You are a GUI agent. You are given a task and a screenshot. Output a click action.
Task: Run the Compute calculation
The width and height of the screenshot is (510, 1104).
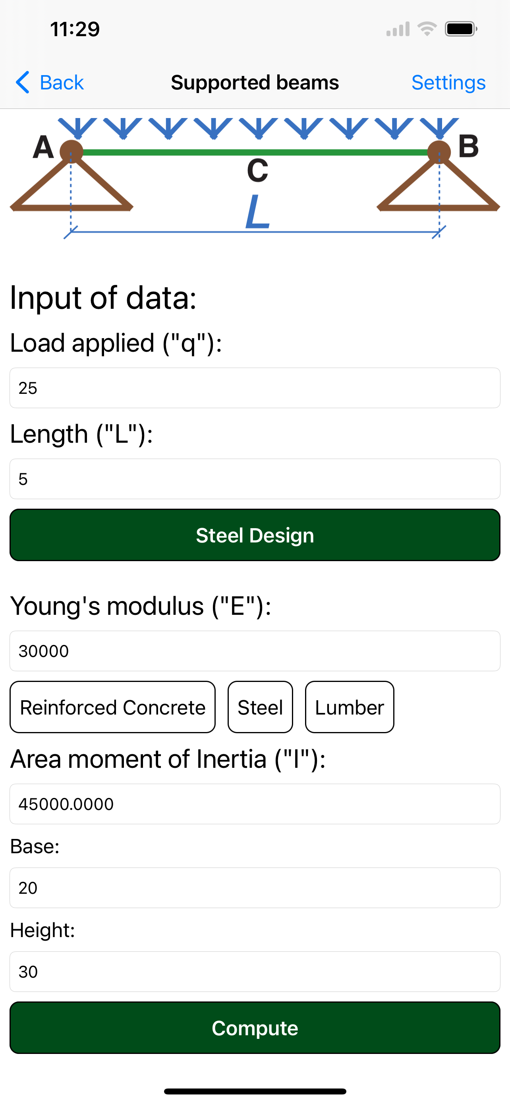click(255, 1028)
